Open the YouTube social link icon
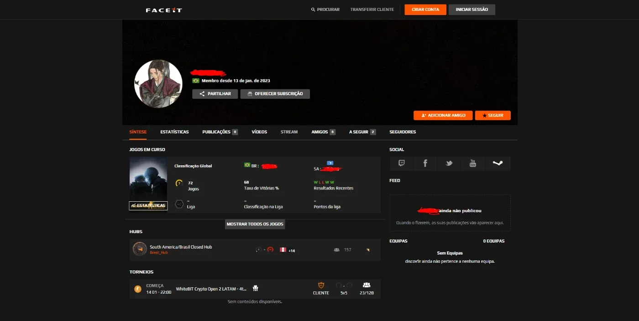Viewport: 639px width, 321px height. pyautogui.click(x=473, y=163)
